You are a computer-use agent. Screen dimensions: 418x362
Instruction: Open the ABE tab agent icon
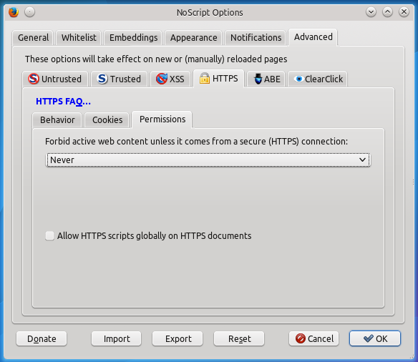(x=258, y=79)
